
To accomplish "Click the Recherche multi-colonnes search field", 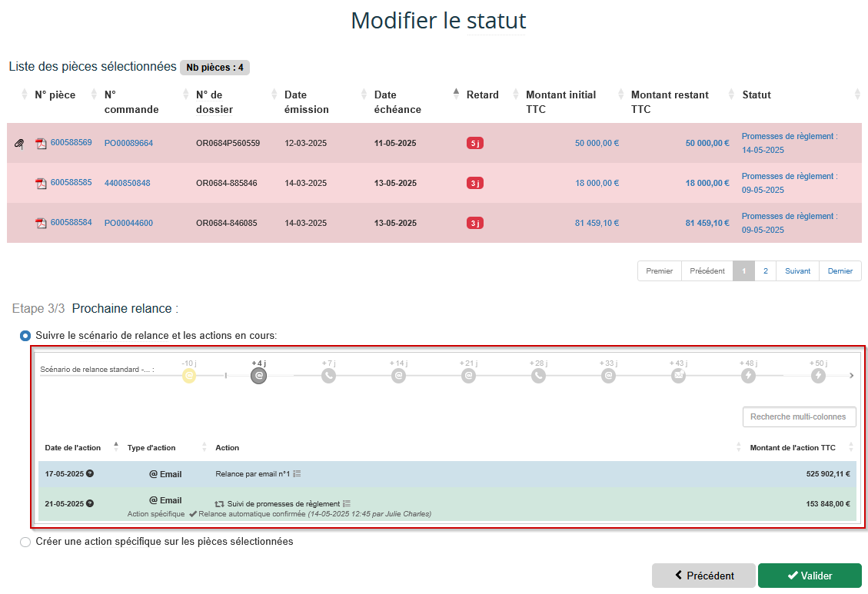I will (799, 417).
